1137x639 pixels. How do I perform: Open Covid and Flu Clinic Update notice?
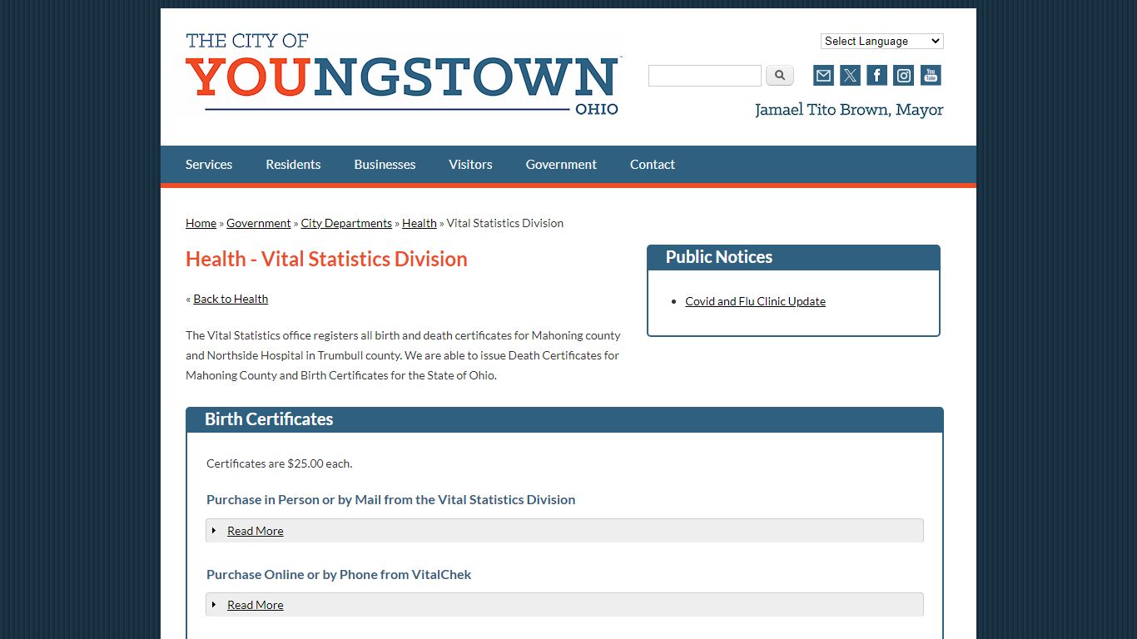[x=755, y=301]
